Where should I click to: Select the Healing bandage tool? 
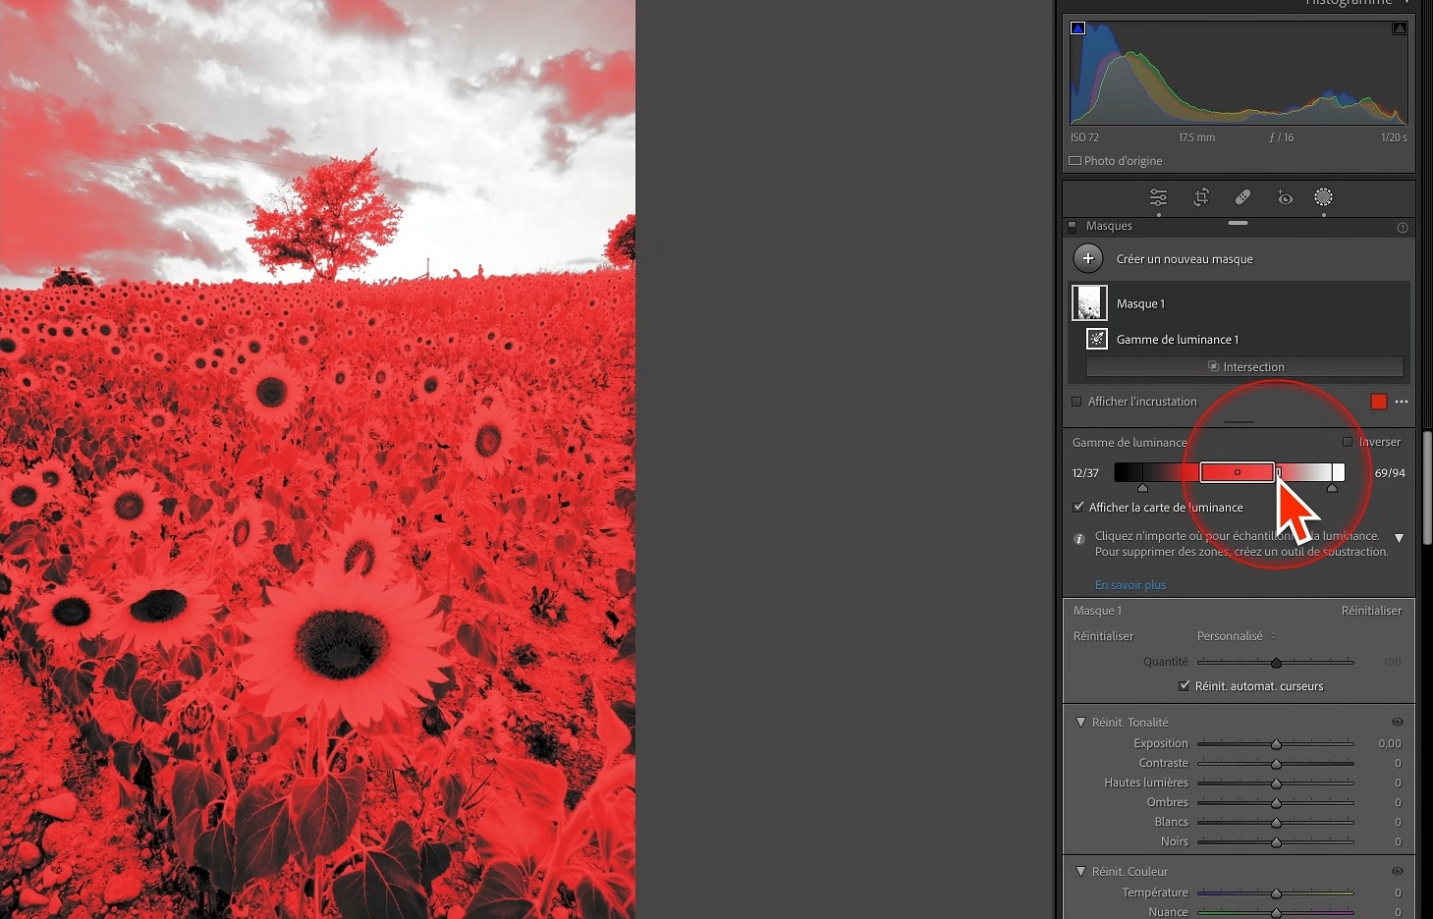(1242, 197)
